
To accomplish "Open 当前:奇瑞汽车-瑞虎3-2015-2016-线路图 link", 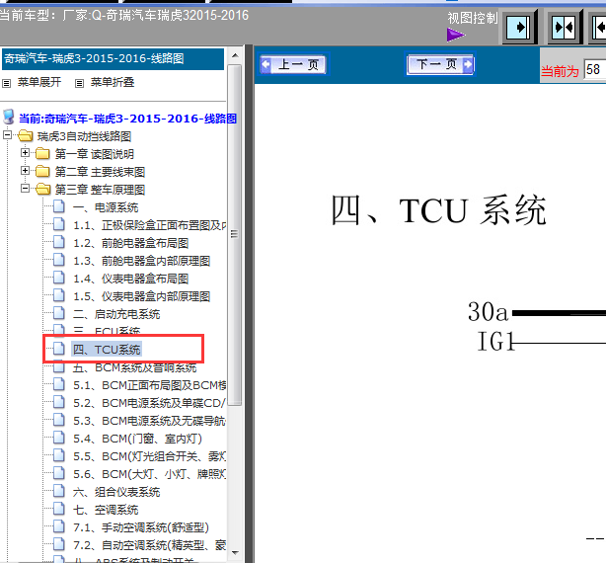I will 128,119.
